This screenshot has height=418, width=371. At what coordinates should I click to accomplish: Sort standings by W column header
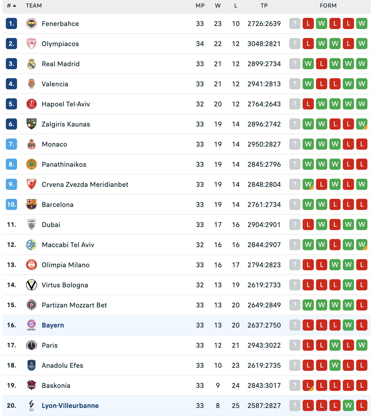218,6
